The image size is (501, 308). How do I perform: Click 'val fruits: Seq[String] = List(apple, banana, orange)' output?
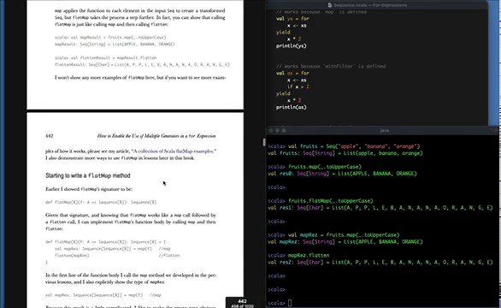(345, 153)
